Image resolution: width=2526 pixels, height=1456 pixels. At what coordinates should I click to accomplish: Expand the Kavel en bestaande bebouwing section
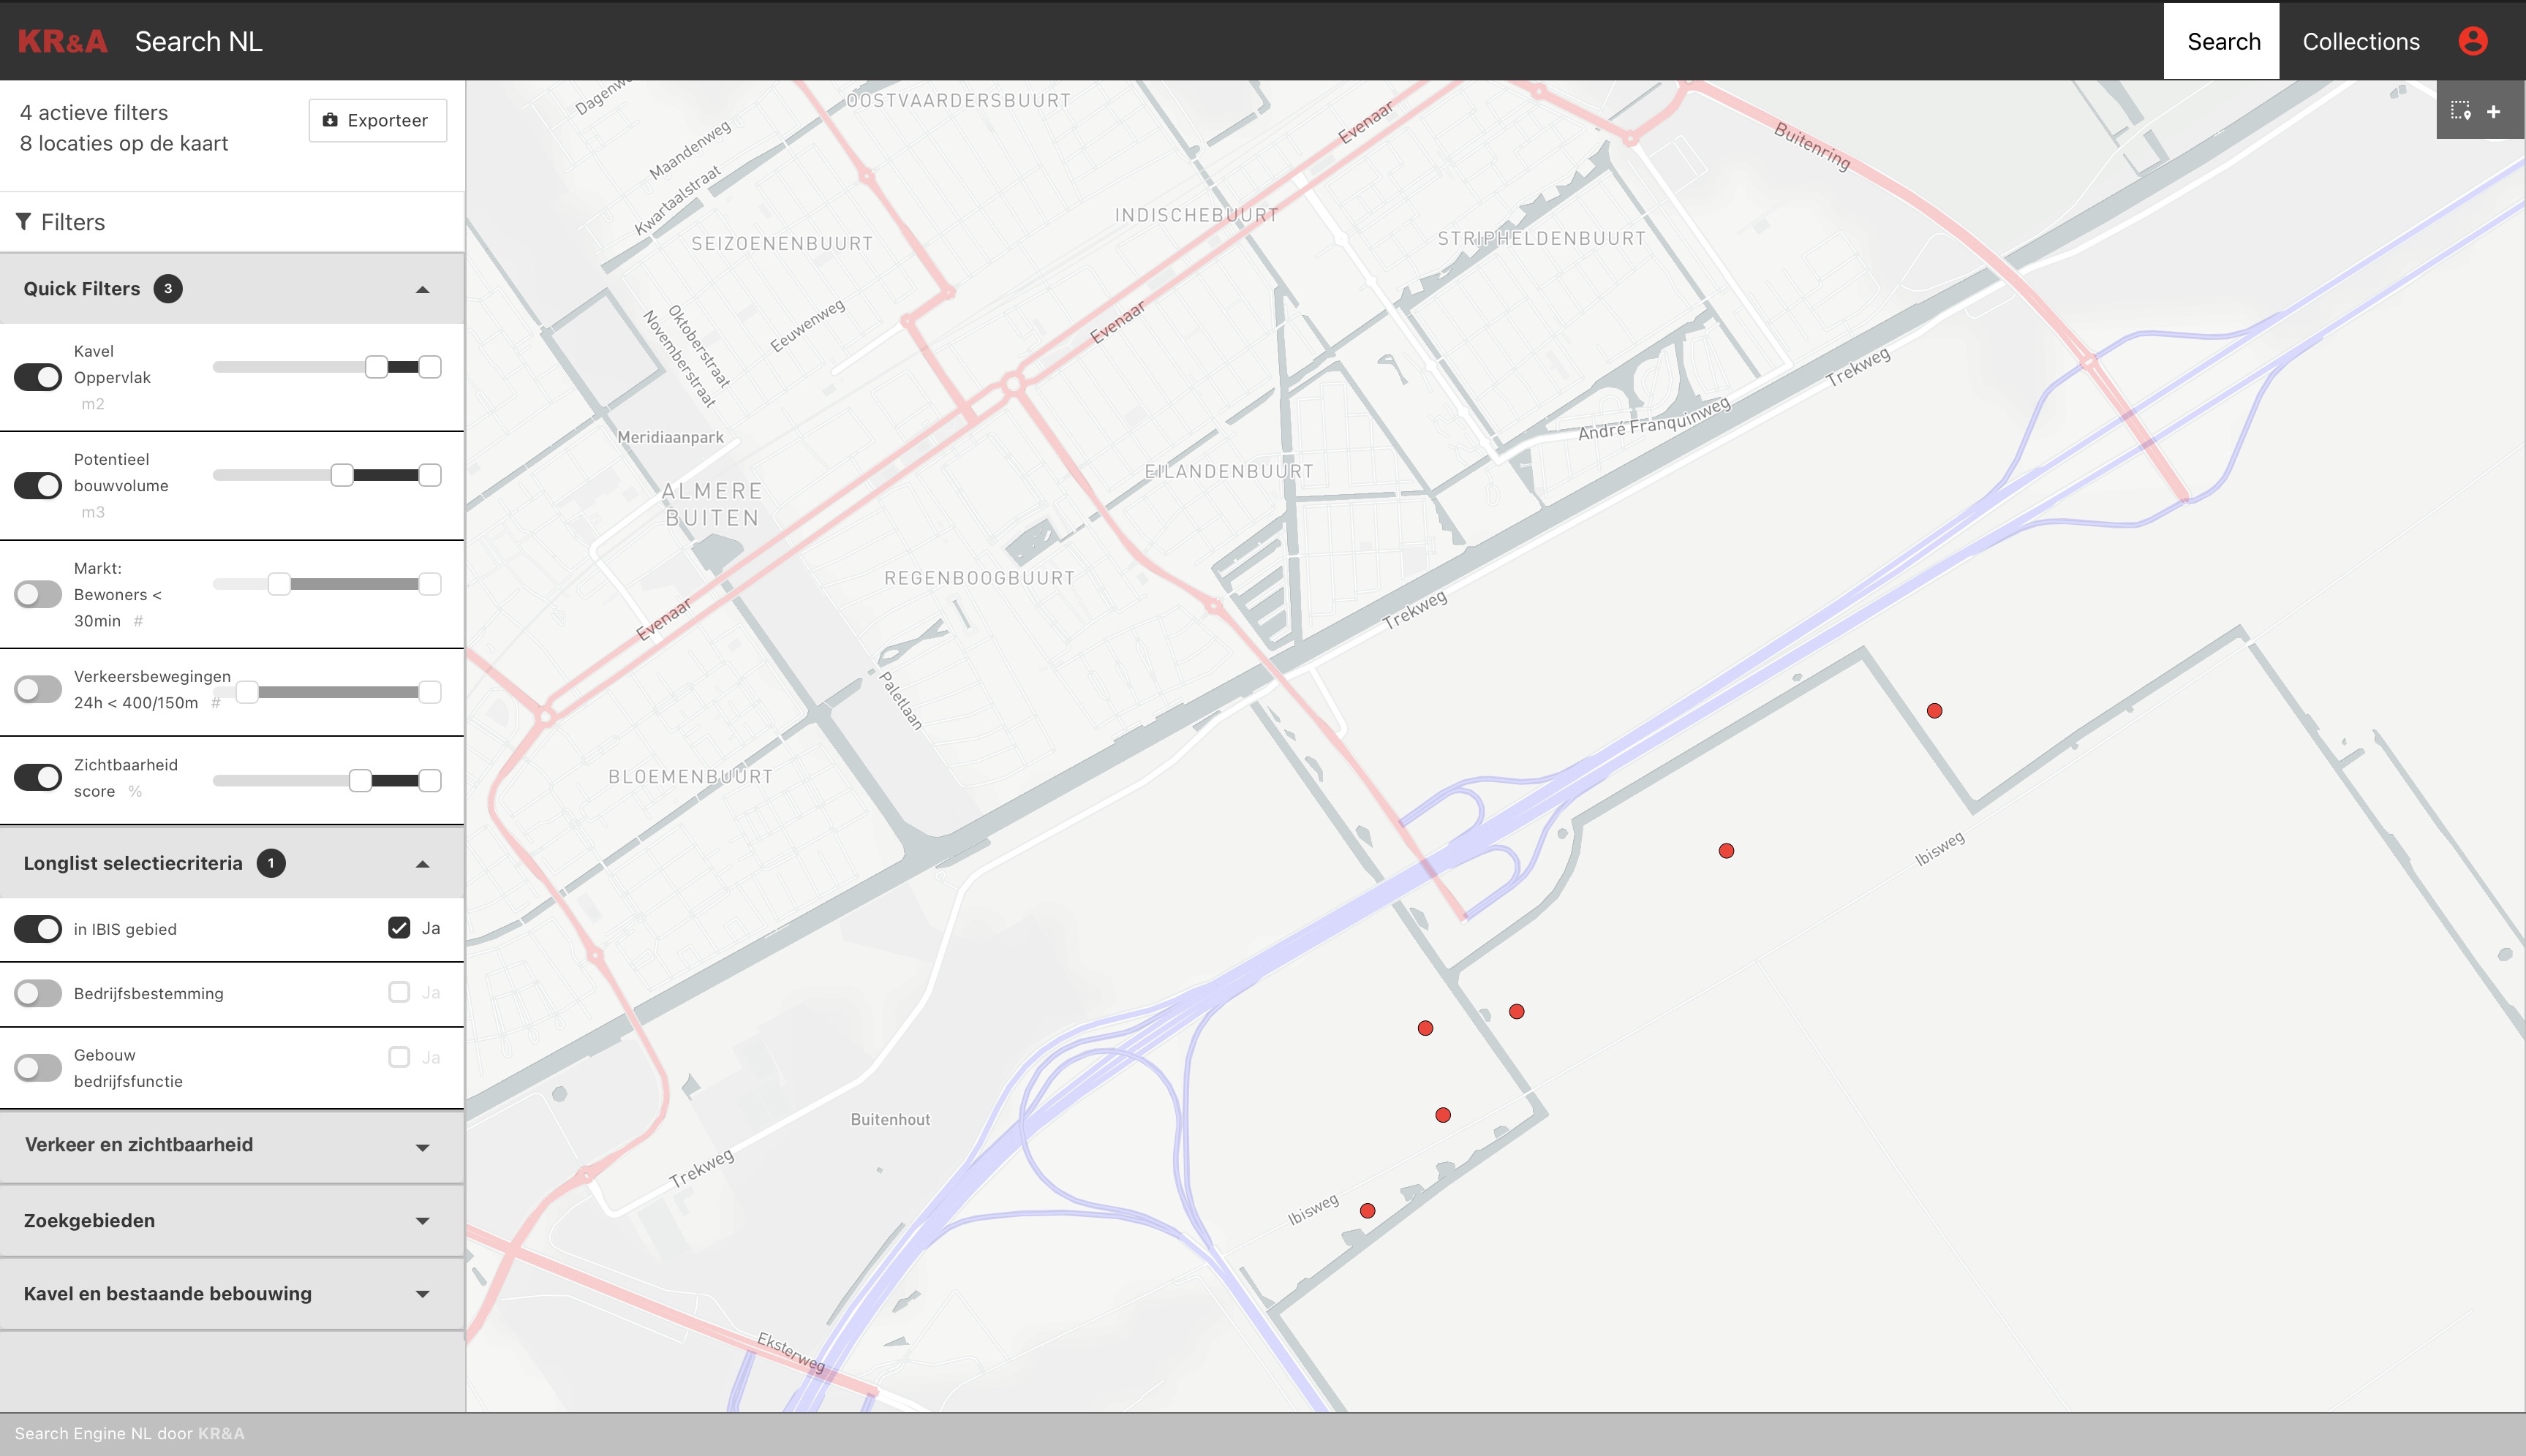232,1294
